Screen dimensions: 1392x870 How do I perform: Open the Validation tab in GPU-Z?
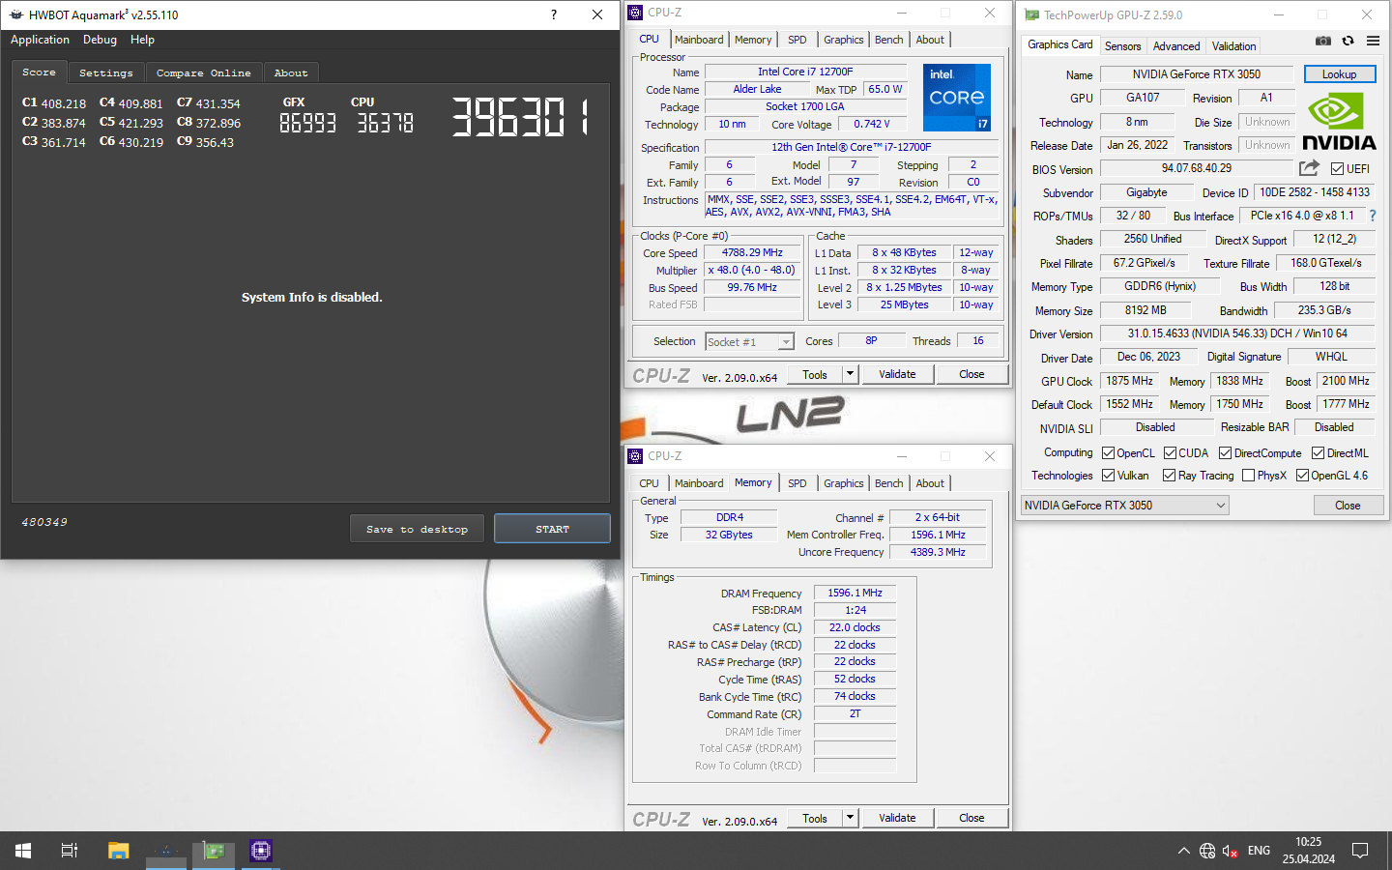1234,45
